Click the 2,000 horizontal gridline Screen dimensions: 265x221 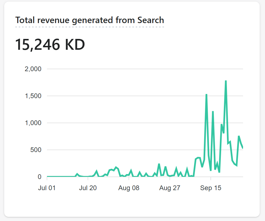pyautogui.click(x=144, y=69)
